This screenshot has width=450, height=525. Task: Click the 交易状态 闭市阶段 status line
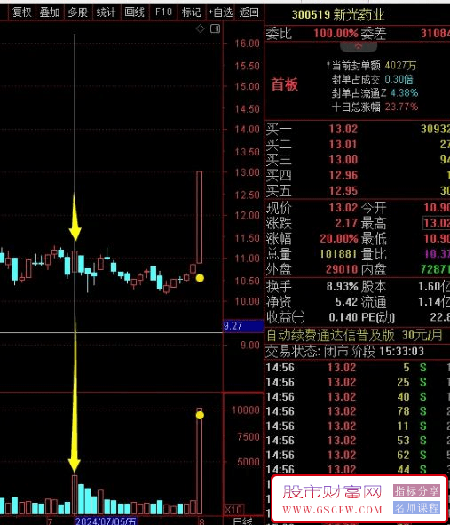(344, 352)
